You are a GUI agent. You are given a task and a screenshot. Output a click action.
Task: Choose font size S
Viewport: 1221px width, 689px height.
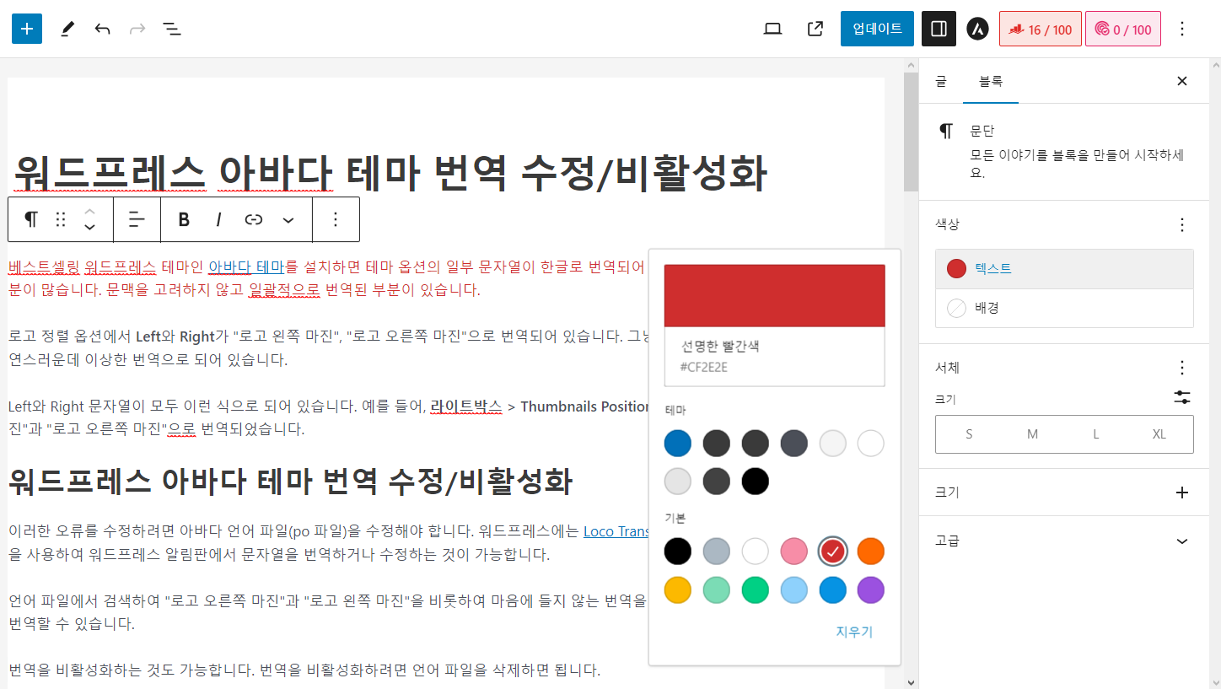click(969, 434)
